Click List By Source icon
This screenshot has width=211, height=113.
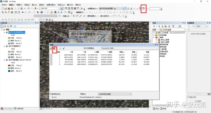coord(5,26)
